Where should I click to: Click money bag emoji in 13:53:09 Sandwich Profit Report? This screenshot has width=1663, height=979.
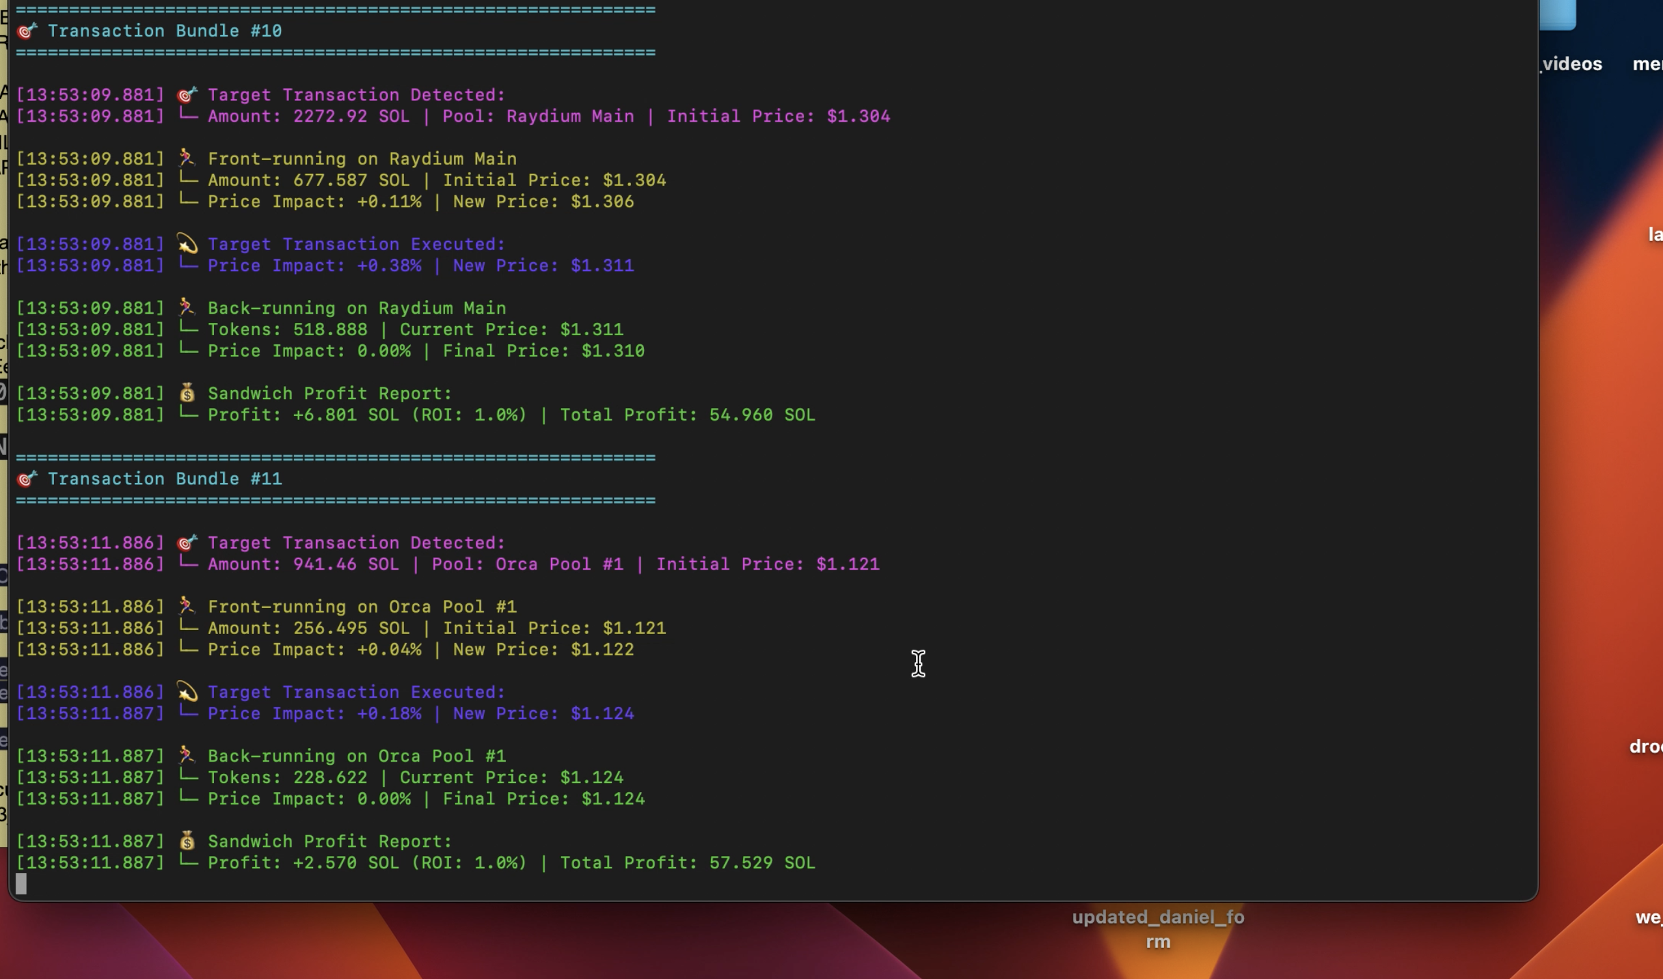click(x=187, y=393)
